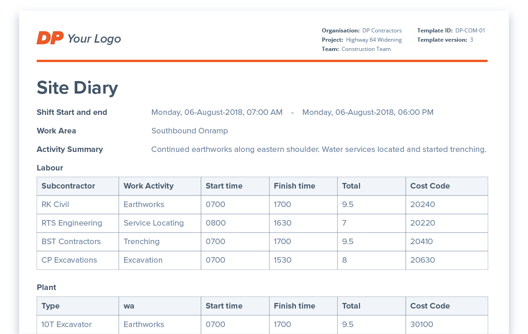Screen dimensions: 528x334
Task: Select plant cost code 30100
Action: click(x=447, y=325)
